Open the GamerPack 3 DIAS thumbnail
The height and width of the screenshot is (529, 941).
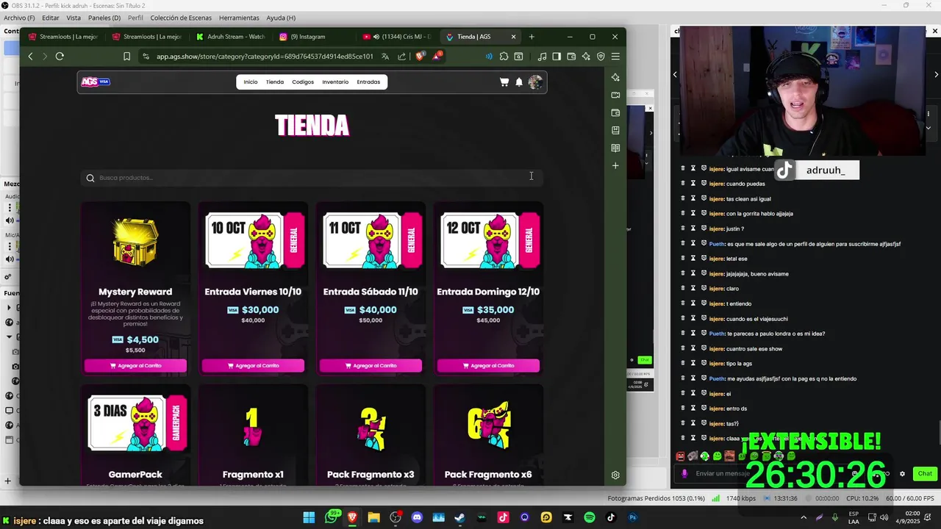(137, 422)
